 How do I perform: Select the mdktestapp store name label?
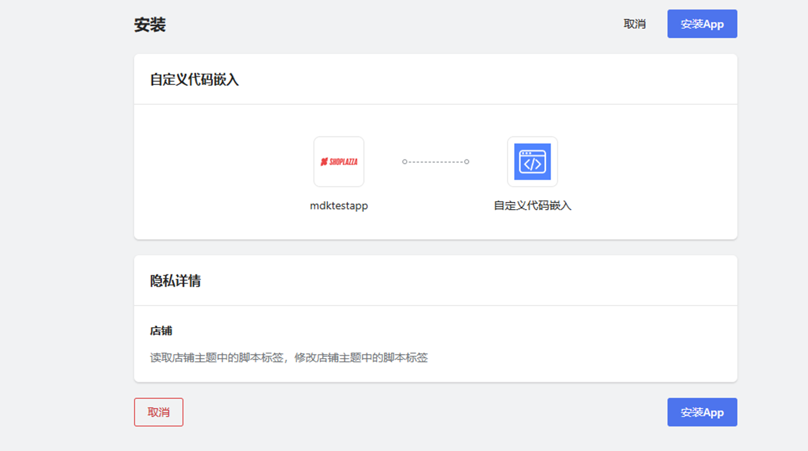[x=339, y=205]
